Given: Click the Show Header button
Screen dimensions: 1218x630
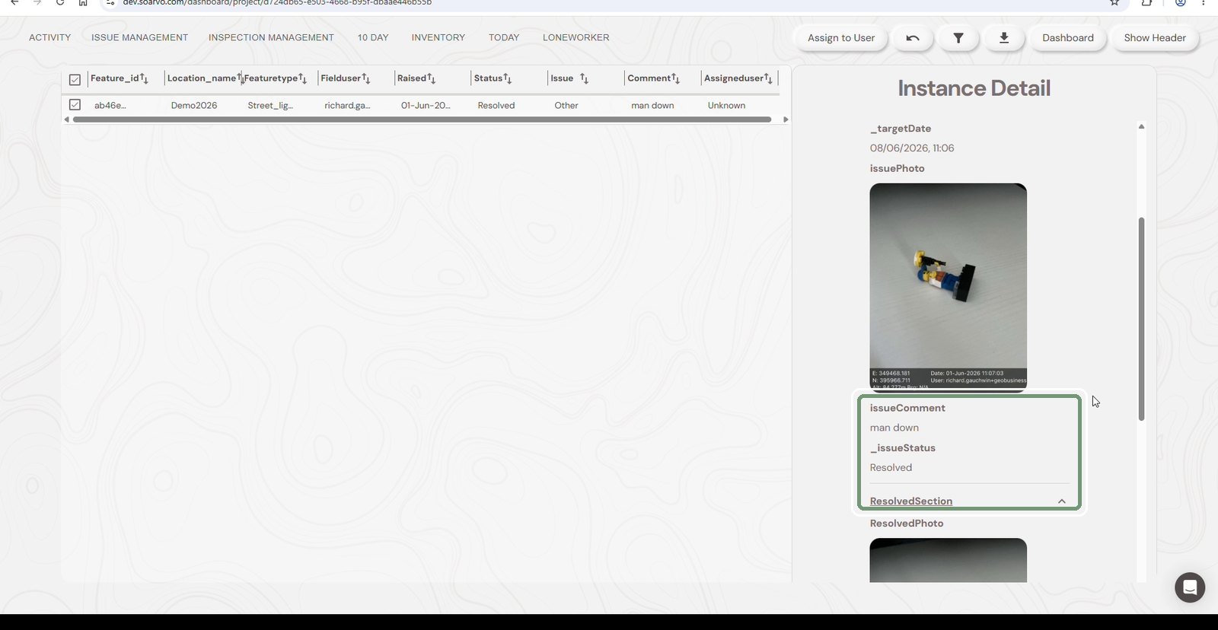Looking at the screenshot, I should 1155,38.
